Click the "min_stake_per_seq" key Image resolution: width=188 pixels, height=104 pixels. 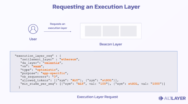(x=38, y=84)
